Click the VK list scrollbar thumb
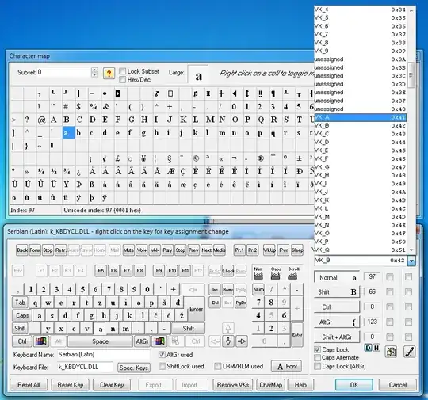This screenshot has width=428, height=400. [411, 75]
